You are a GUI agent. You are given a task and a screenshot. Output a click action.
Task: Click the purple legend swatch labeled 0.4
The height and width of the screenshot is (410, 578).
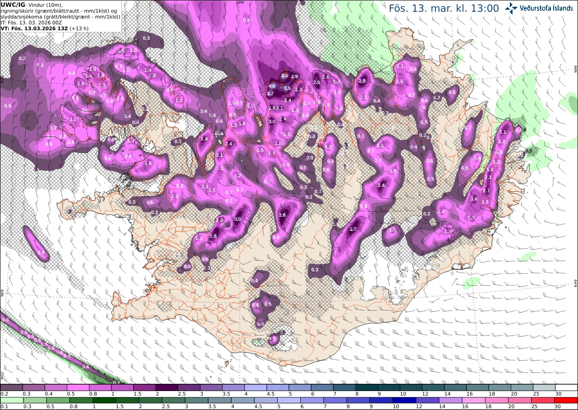[56, 387]
